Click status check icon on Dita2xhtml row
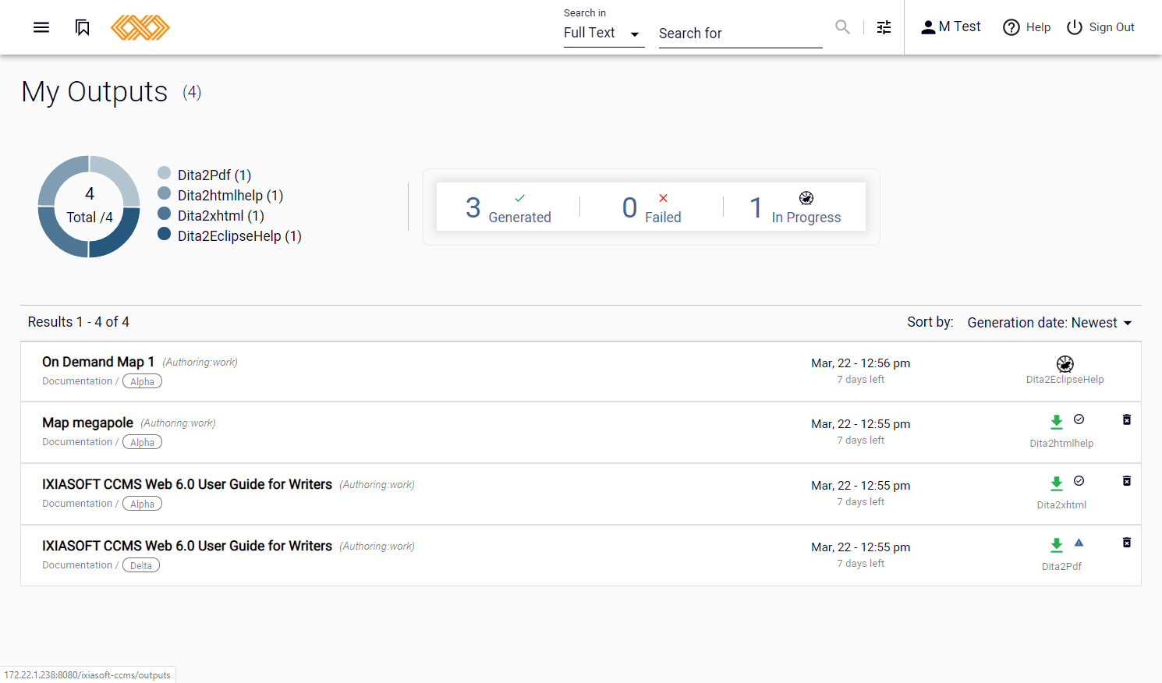Viewport: 1162px width, 683px height. click(x=1079, y=481)
